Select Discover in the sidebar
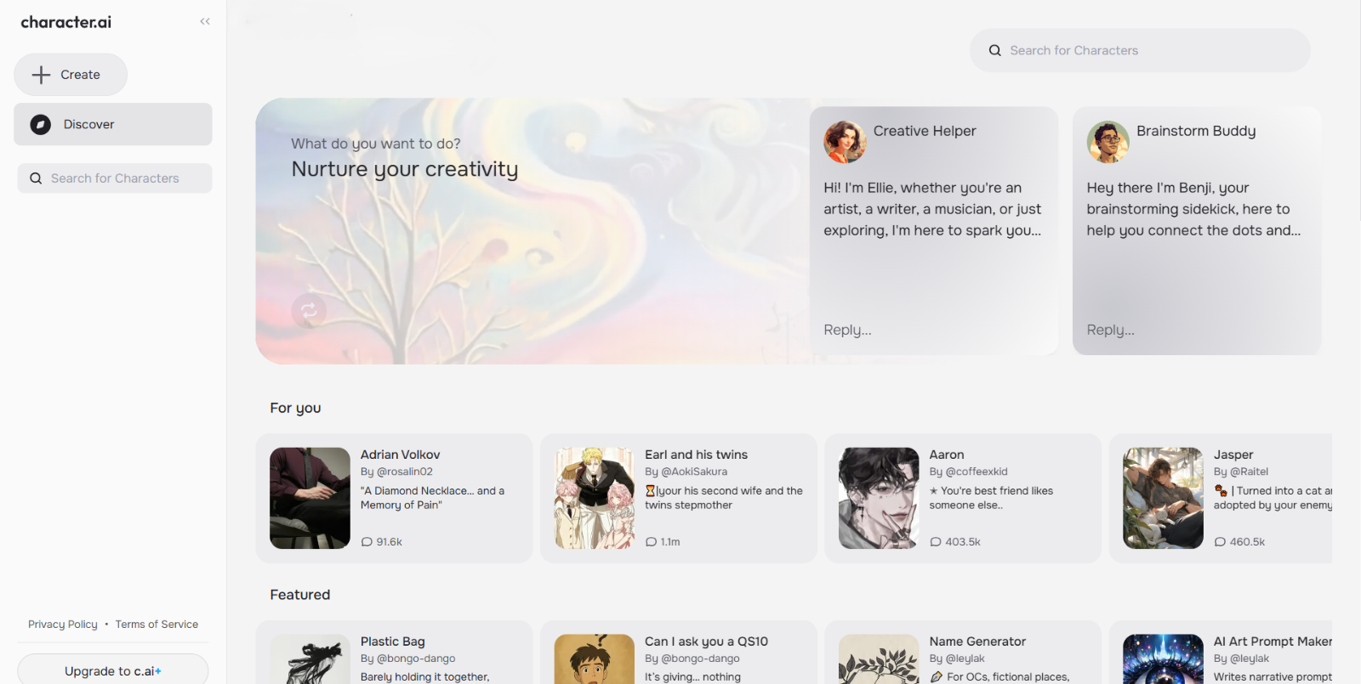Image resolution: width=1361 pixels, height=684 pixels. coord(113,124)
